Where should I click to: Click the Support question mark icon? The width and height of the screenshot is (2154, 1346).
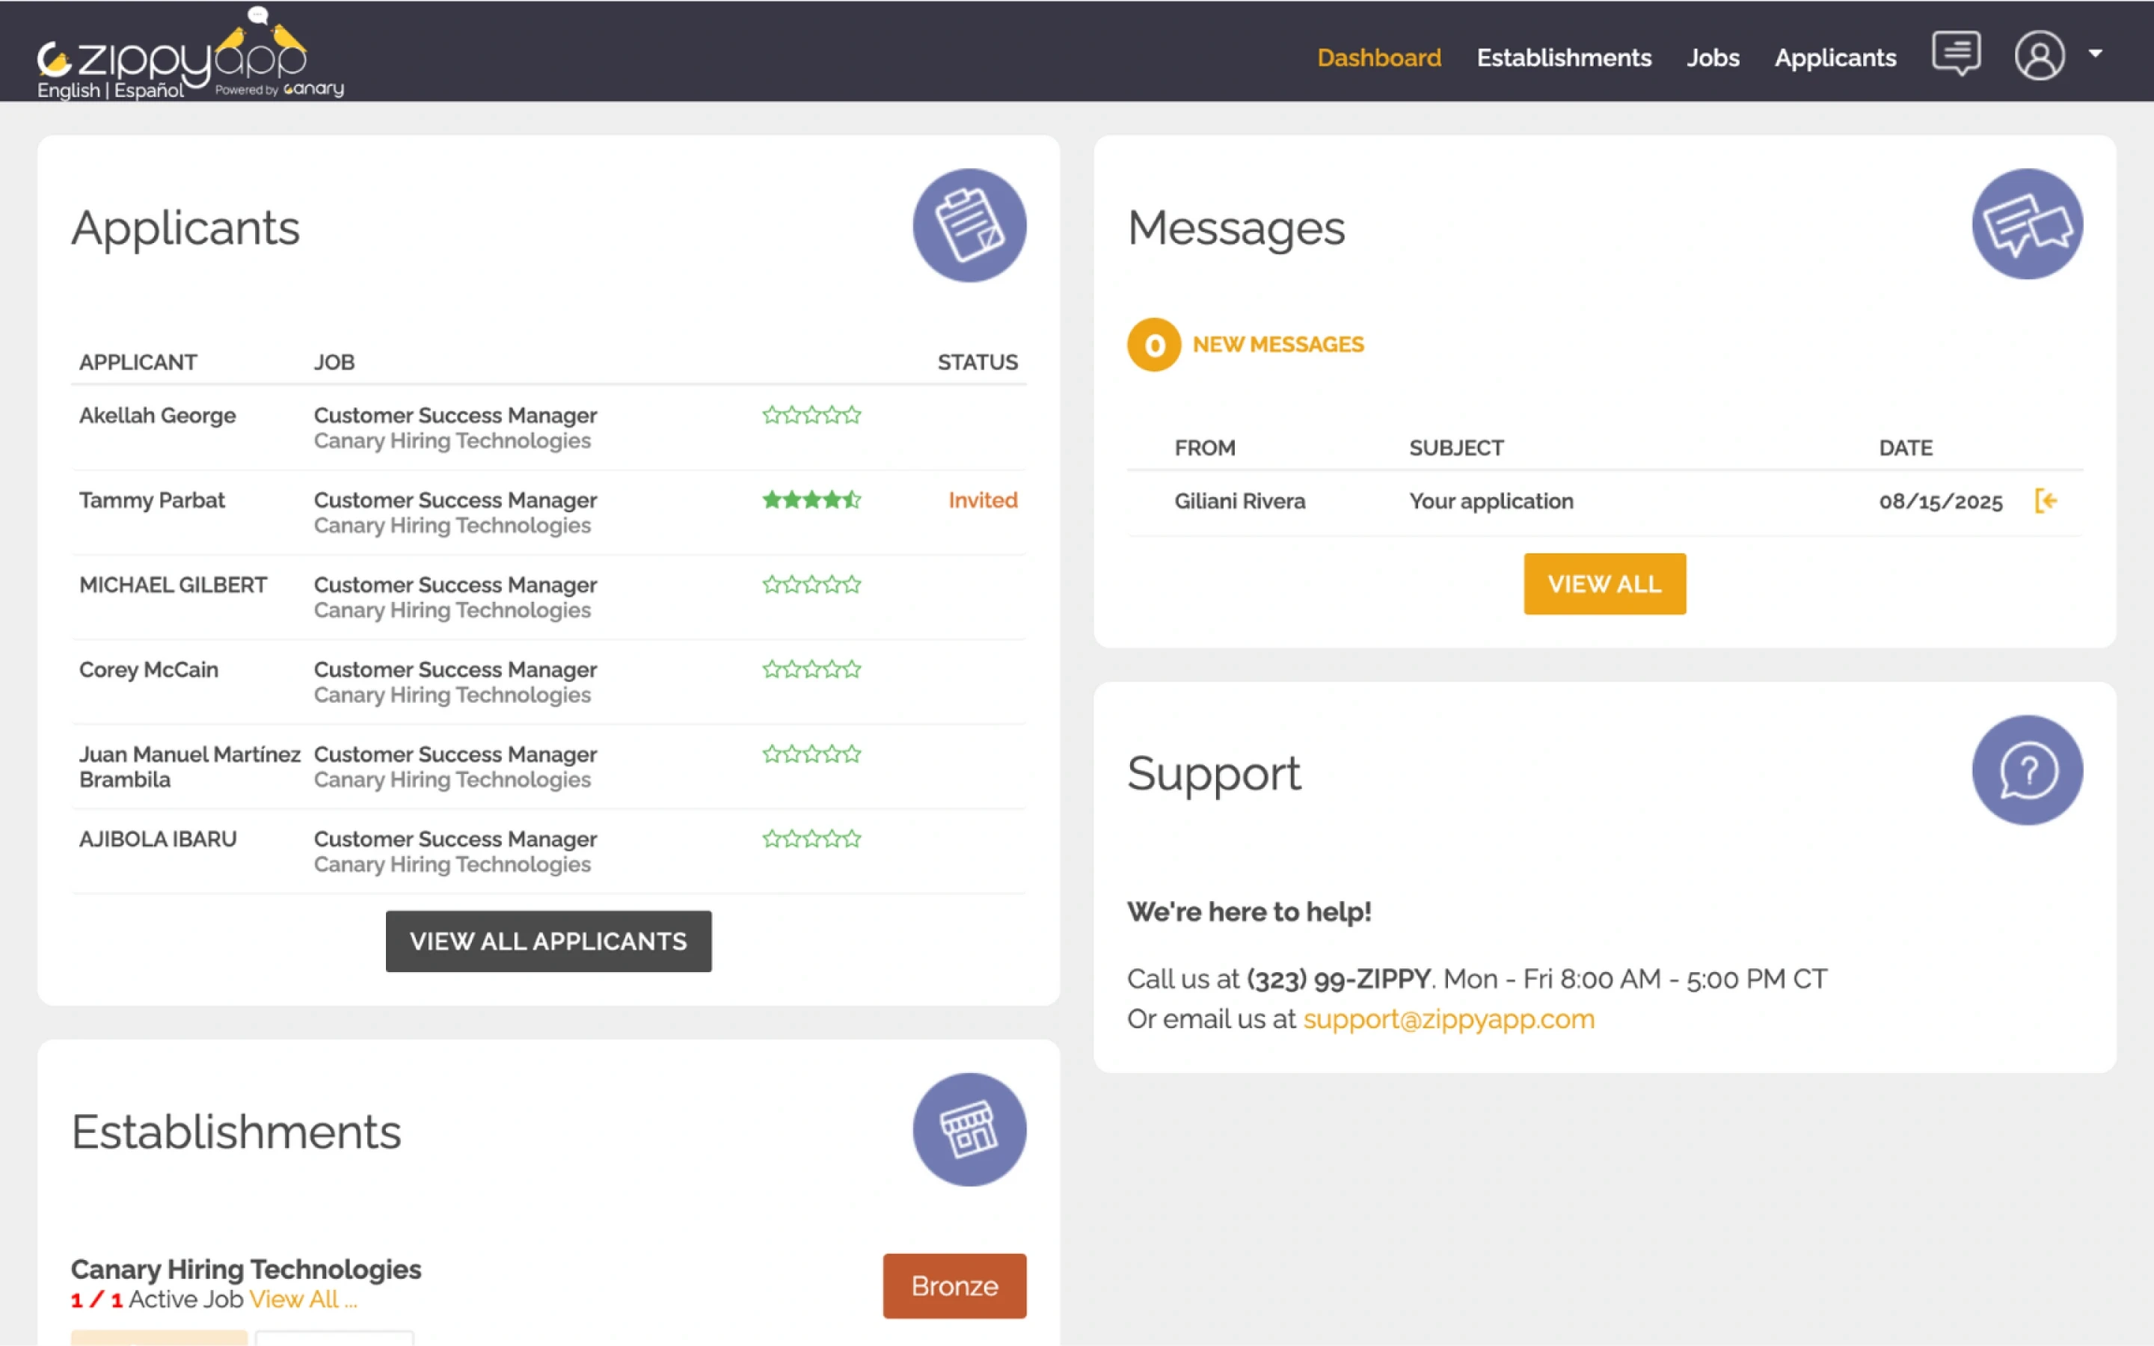click(x=2026, y=770)
